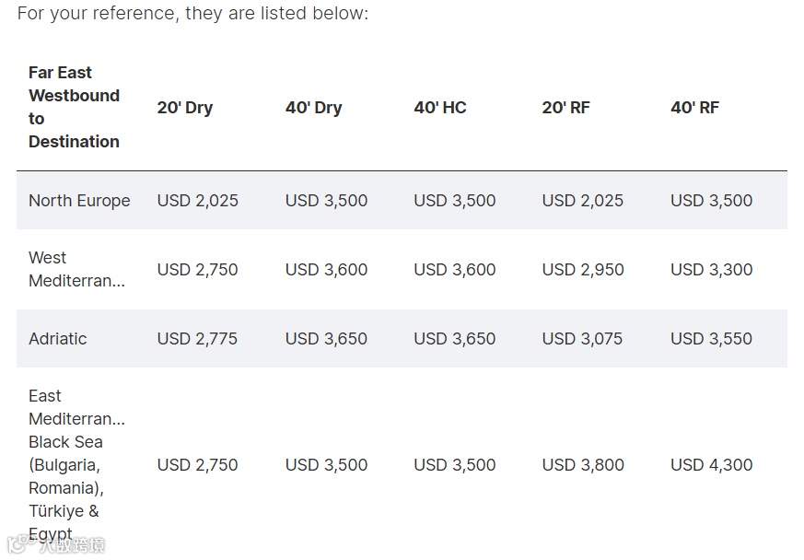Viewport: 804px width, 560px height.
Task: Click the Adriatic row label
Action: [58, 339]
